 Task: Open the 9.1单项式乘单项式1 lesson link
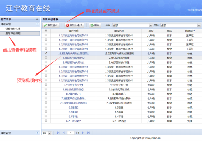73,90
